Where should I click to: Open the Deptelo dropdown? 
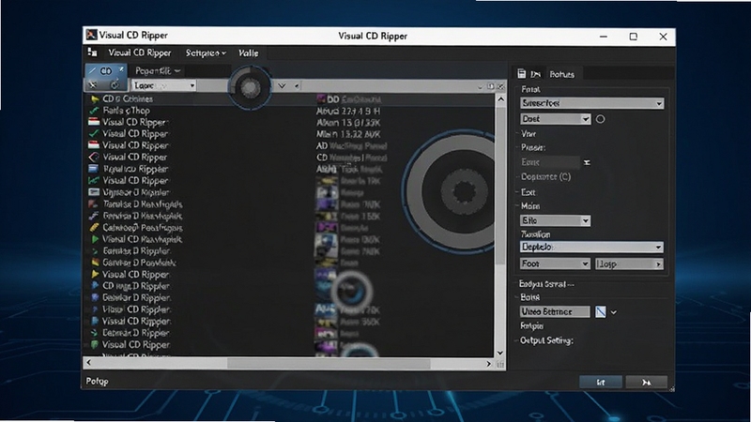pos(592,247)
